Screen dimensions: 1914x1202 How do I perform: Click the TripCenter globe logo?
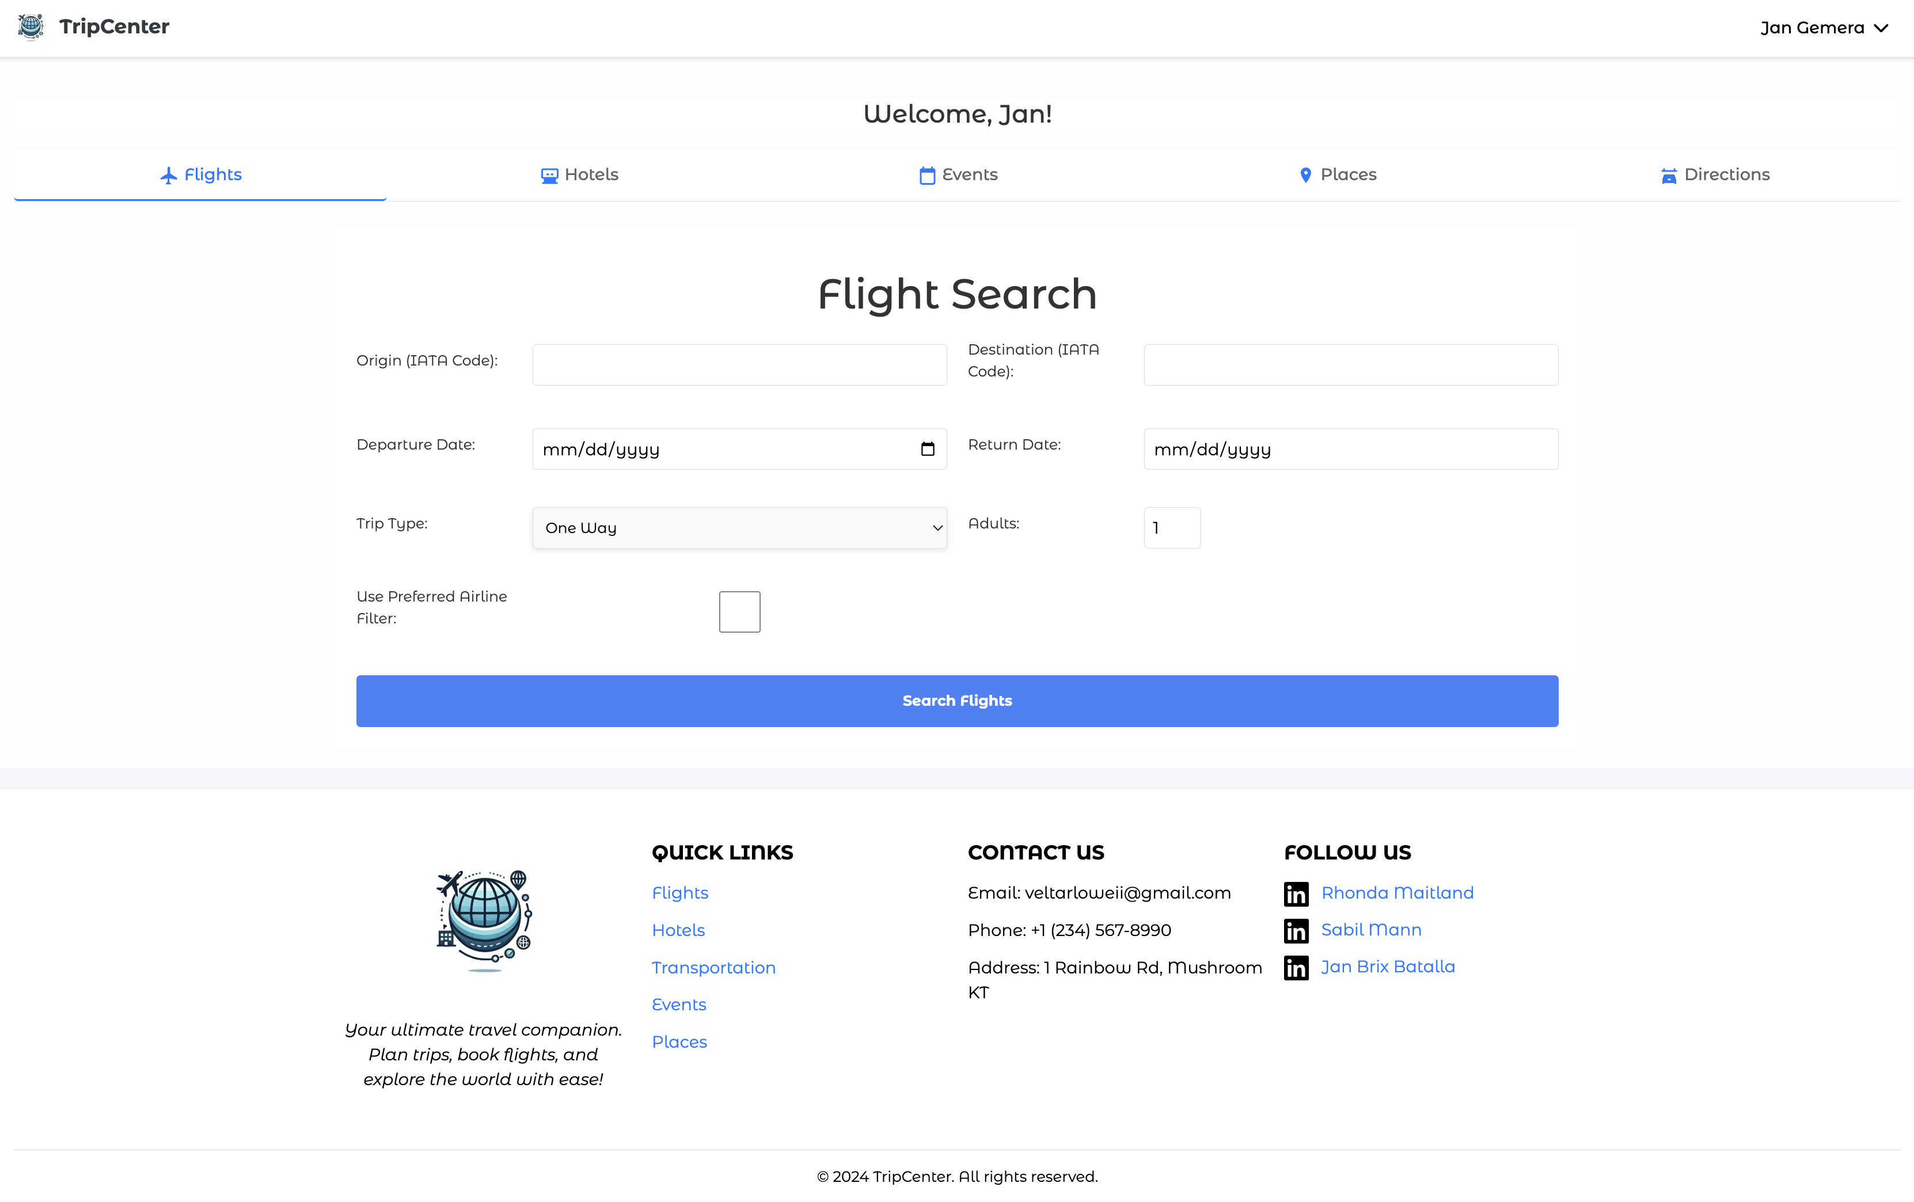31,26
